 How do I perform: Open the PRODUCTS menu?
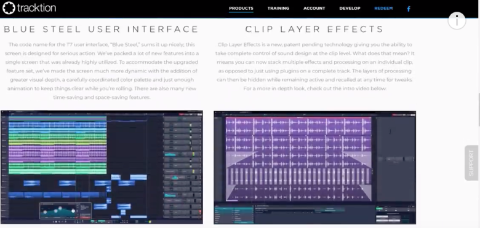(x=241, y=8)
